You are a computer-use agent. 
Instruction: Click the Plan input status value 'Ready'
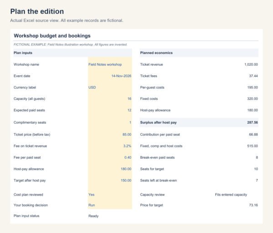93,216
